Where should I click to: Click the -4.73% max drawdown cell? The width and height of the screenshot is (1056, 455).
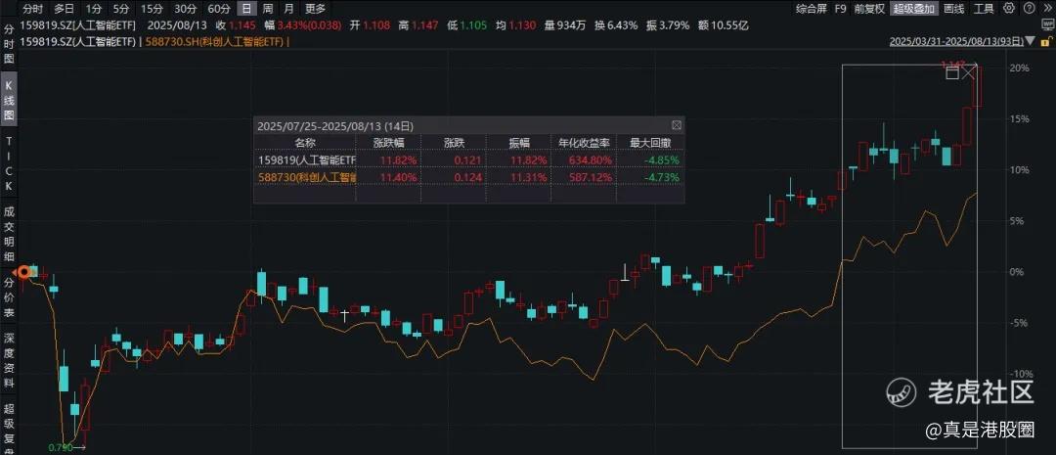[663, 177]
